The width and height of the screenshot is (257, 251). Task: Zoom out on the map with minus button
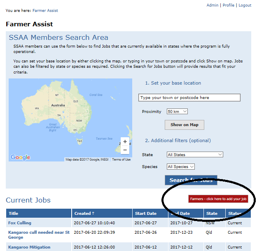[125, 150]
